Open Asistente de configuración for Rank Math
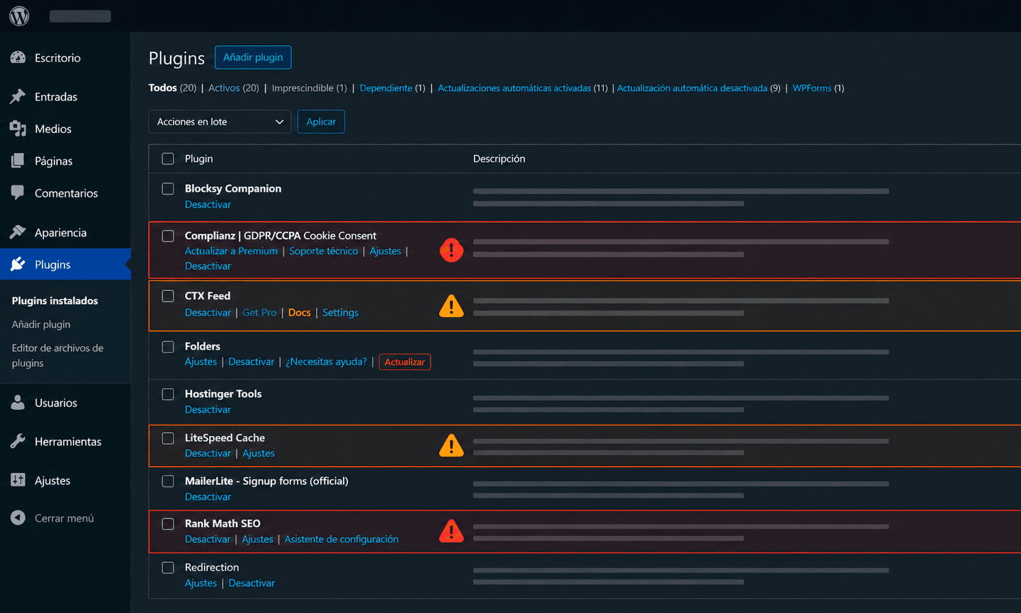Viewport: 1021px width, 613px height. click(342, 539)
